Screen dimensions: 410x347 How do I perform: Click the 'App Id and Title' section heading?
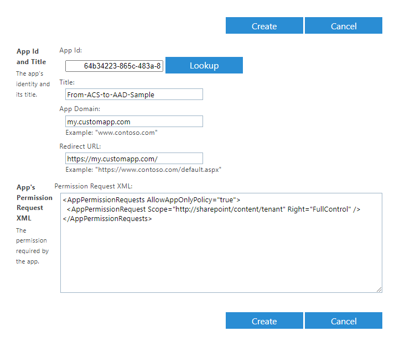pyautogui.click(x=31, y=56)
